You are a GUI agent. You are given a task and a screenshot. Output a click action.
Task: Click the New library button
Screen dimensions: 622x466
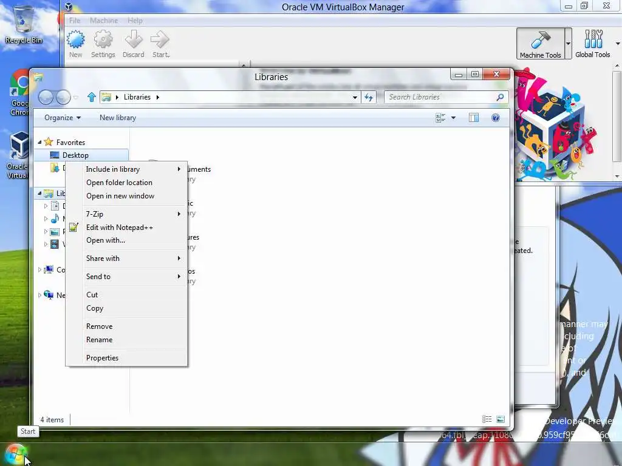[118, 118]
